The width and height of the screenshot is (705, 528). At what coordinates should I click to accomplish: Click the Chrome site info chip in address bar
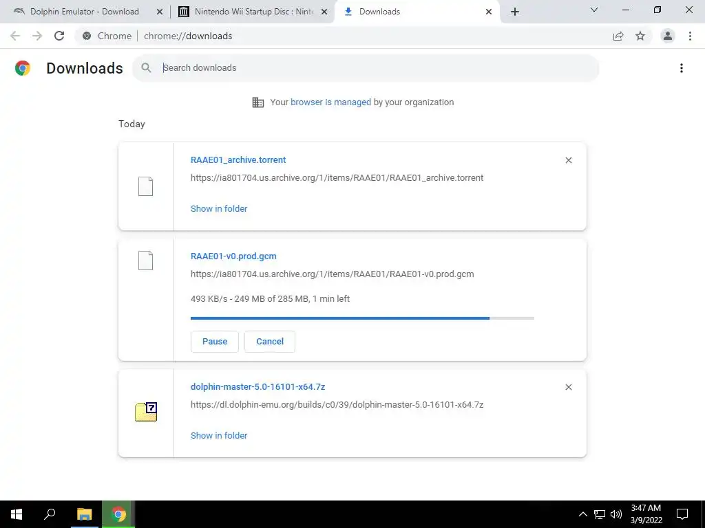(x=107, y=36)
